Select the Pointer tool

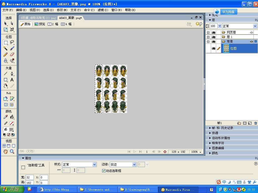click(6, 23)
